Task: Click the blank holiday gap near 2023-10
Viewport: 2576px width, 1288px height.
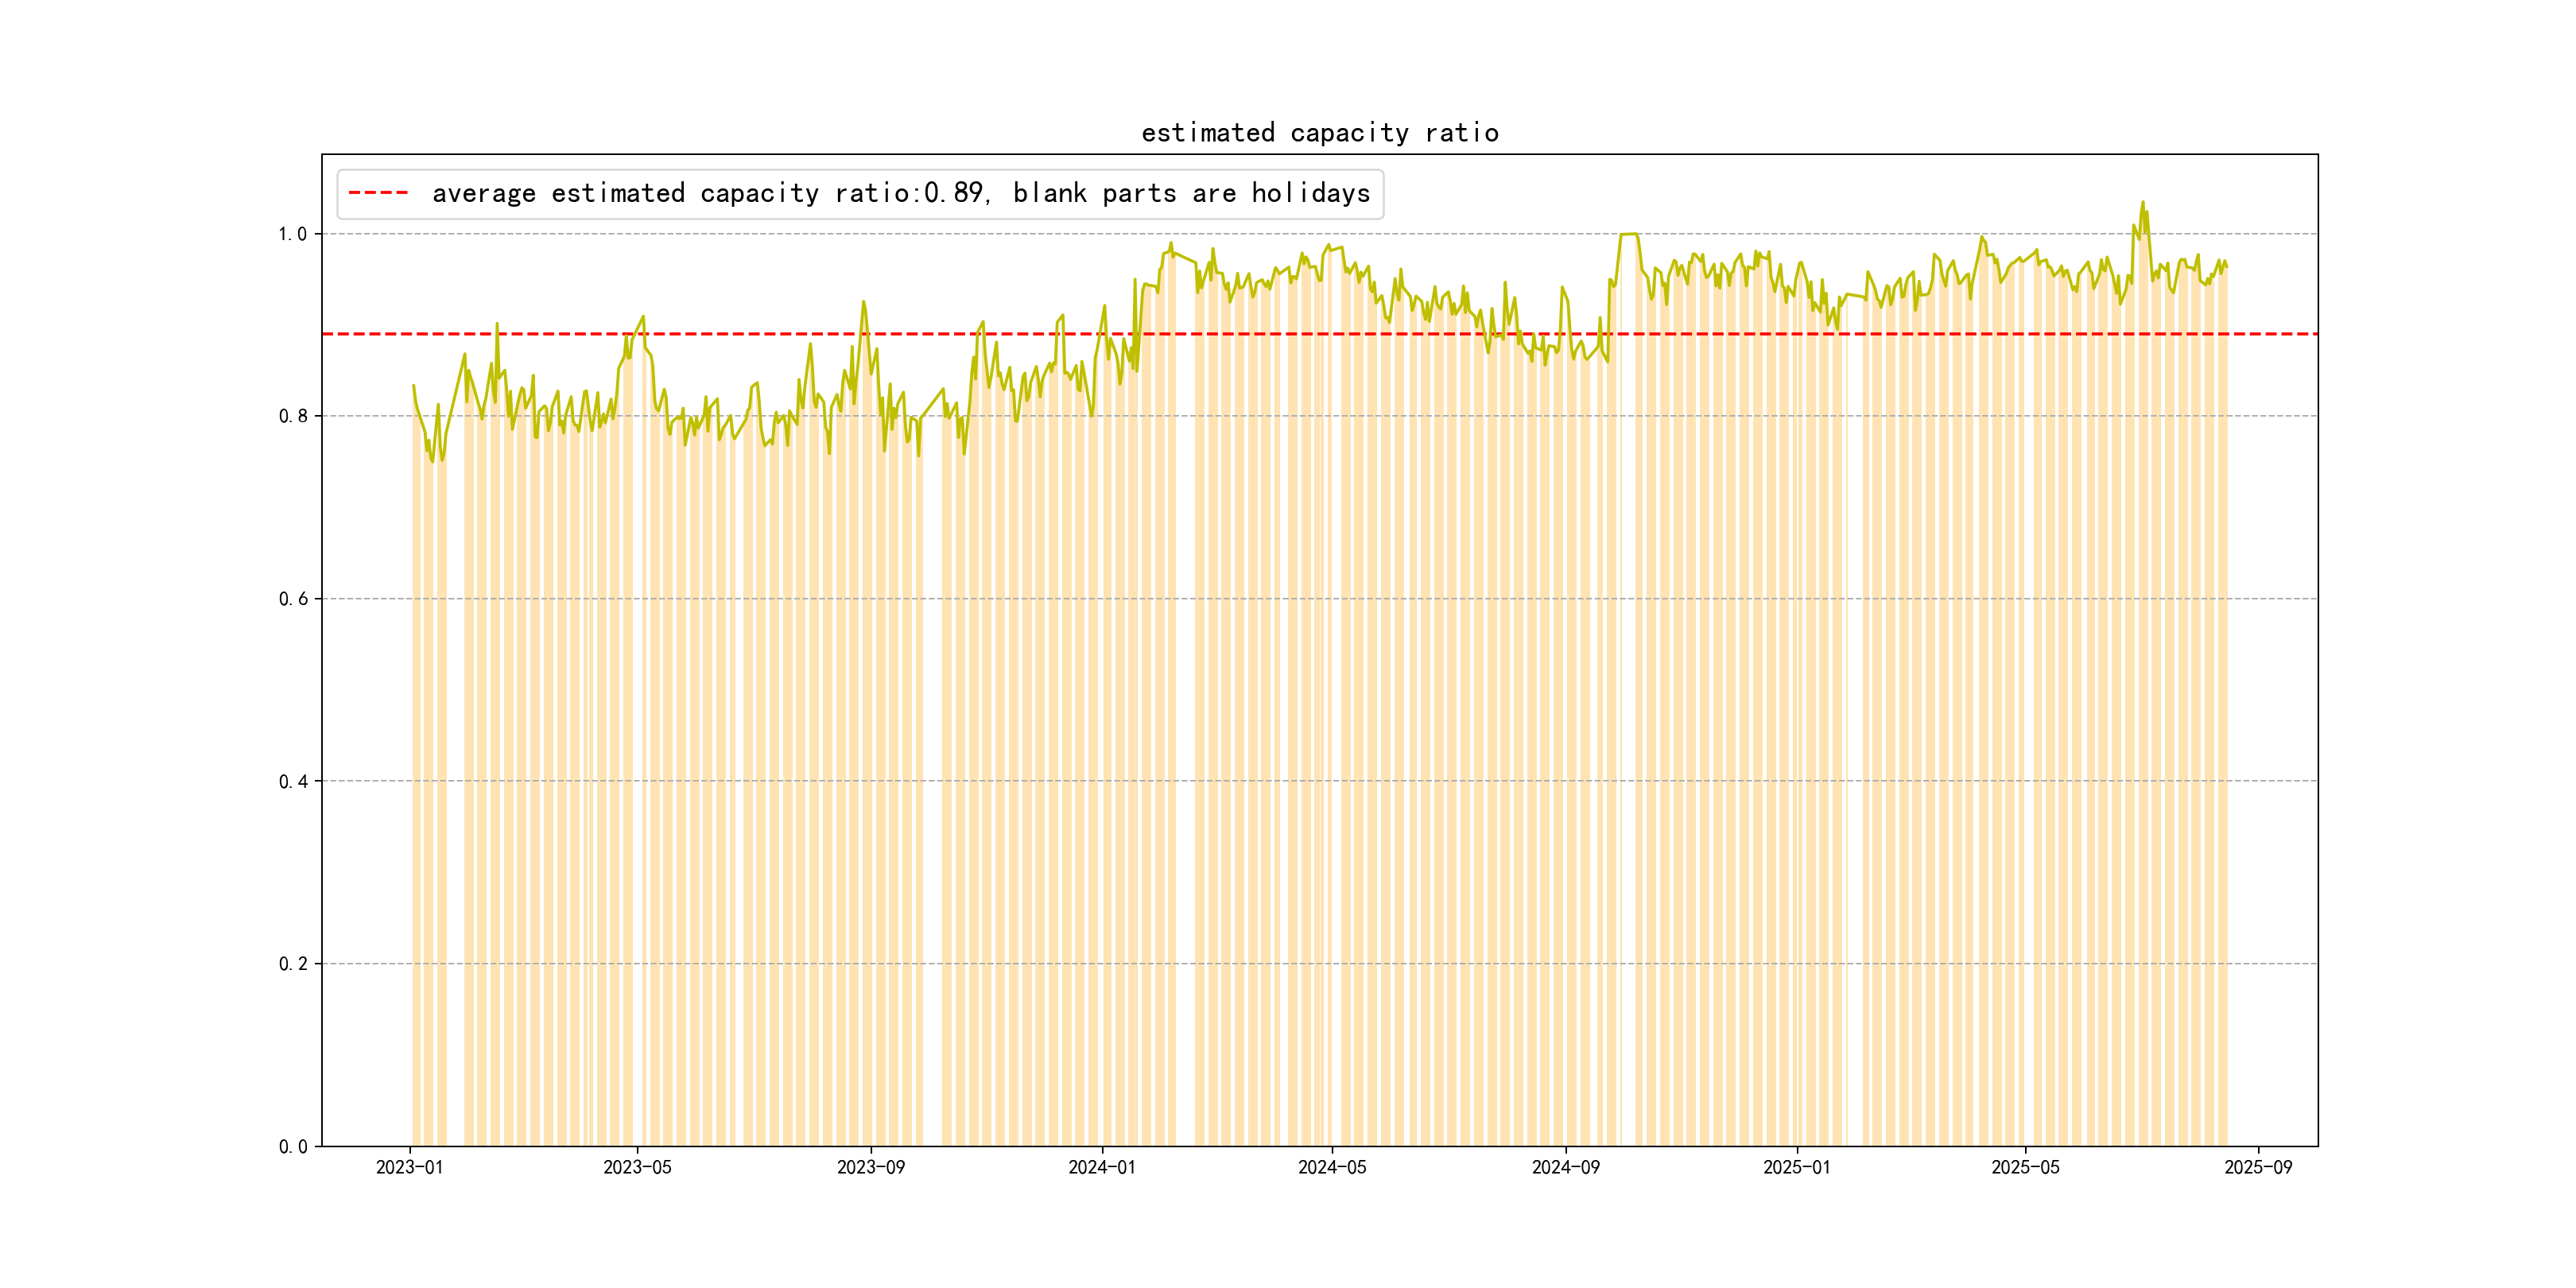Action: click(x=932, y=800)
